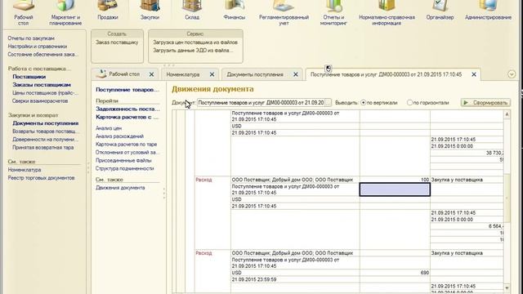Select the cell with value 100
Image resolution: width=523 pixels, height=294 pixels.
pos(395,180)
